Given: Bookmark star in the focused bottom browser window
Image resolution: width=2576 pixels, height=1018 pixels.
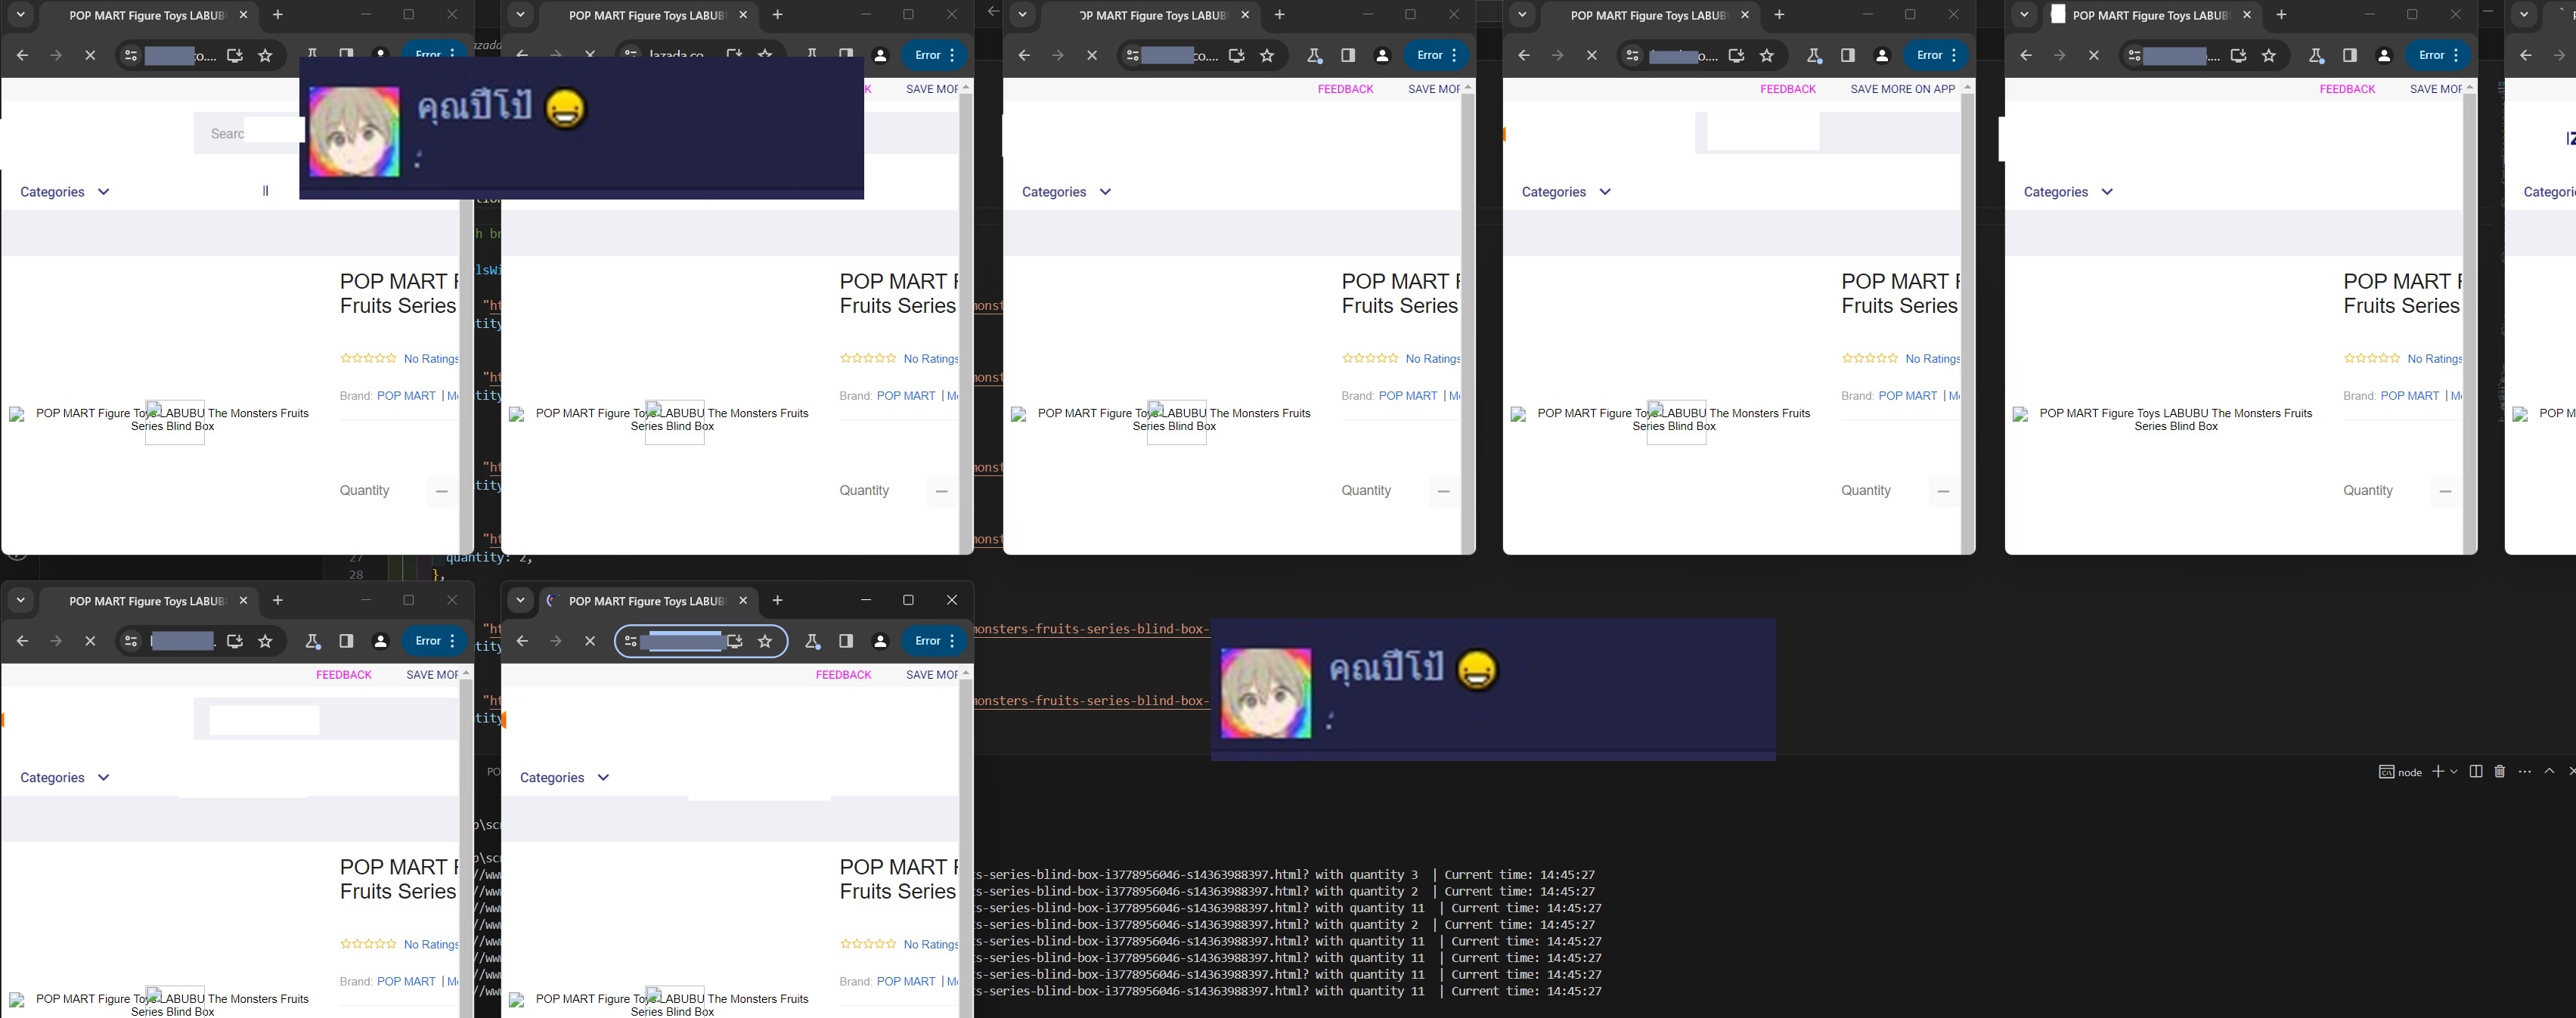Looking at the screenshot, I should coord(765,641).
